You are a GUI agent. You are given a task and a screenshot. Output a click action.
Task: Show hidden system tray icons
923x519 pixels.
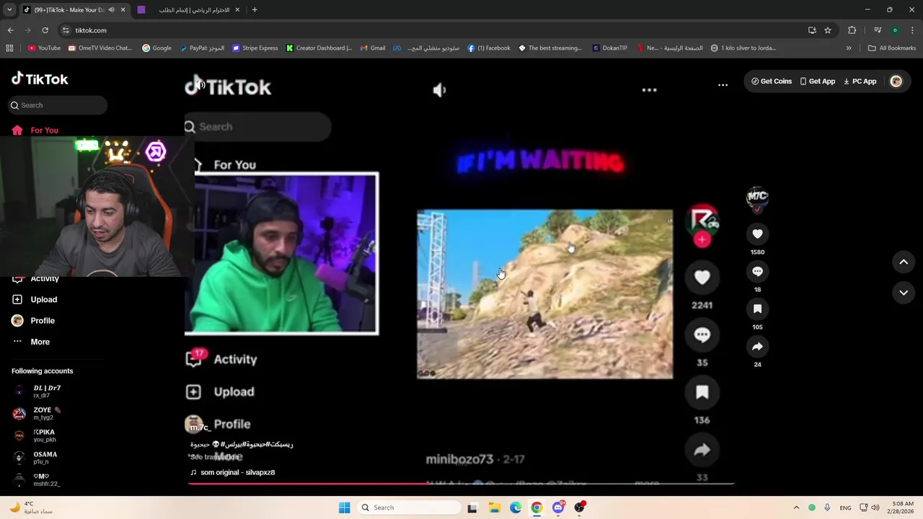(796, 507)
